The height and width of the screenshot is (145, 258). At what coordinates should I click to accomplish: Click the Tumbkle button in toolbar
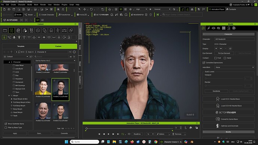pyautogui.click(x=231, y=9)
